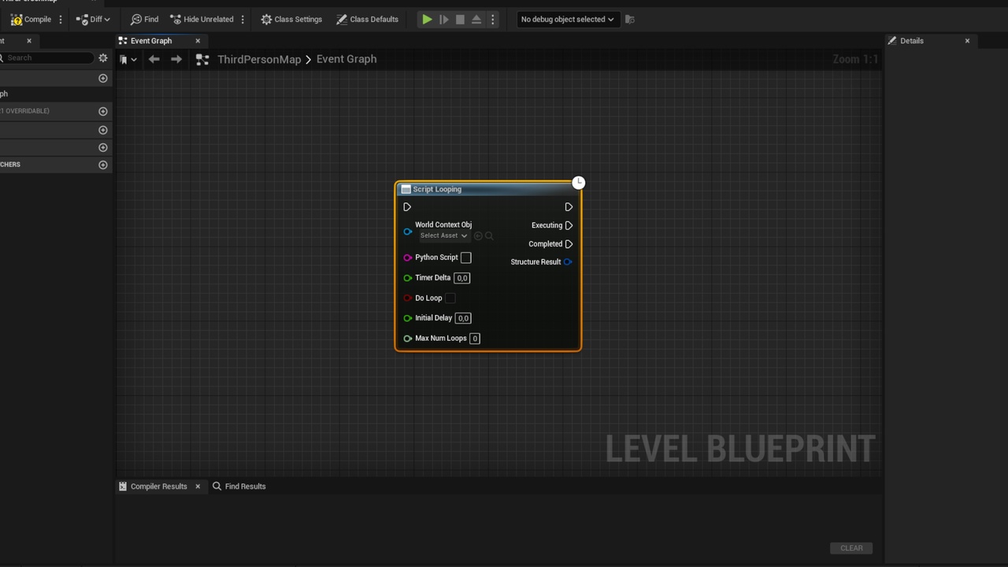Click the Do Loop boolean pin
Image resolution: width=1008 pixels, height=567 pixels.
point(407,298)
